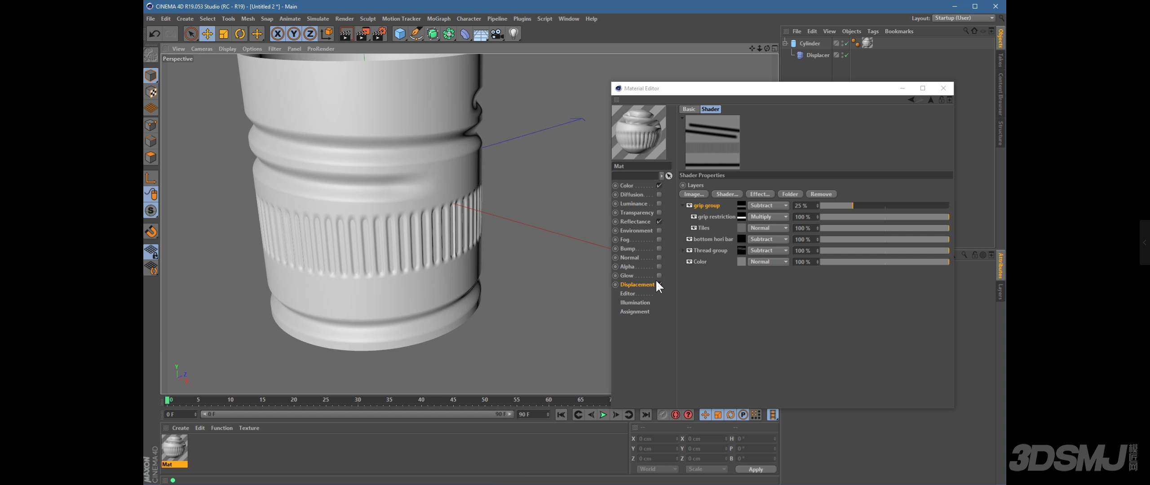1150x485 pixels.
Task: Add a Cube primitive object
Action: pos(400,34)
